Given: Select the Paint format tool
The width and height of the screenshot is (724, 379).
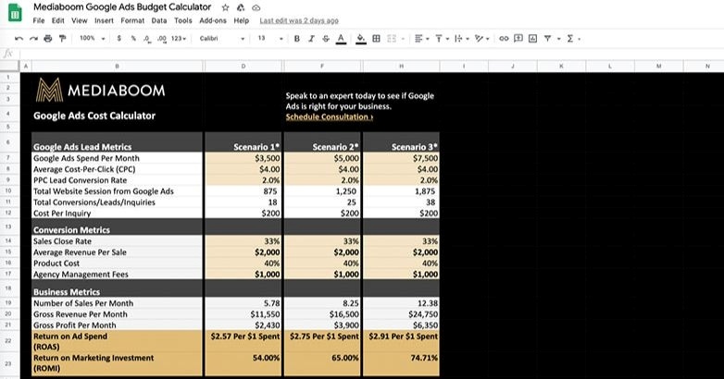Looking at the screenshot, I should pyautogui.click(x=62, y=39).
